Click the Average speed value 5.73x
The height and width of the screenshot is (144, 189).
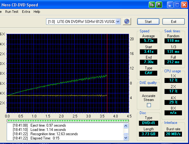(x=148, y=41)
